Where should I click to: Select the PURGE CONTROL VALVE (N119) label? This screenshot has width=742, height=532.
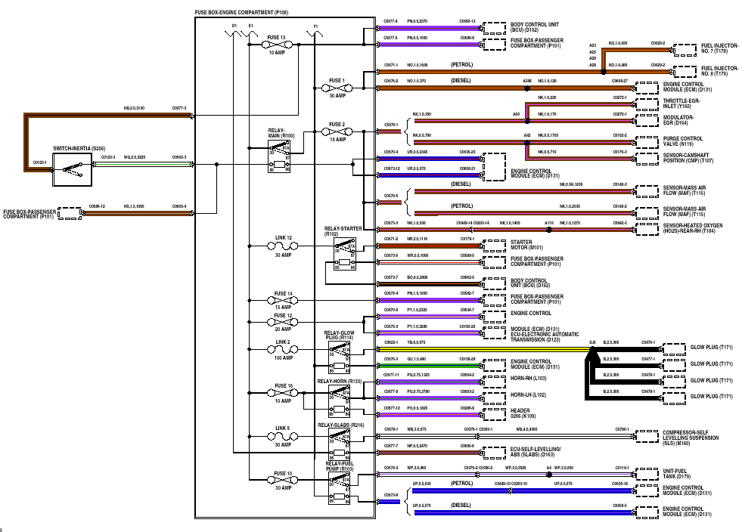click(x=683, y=141)
